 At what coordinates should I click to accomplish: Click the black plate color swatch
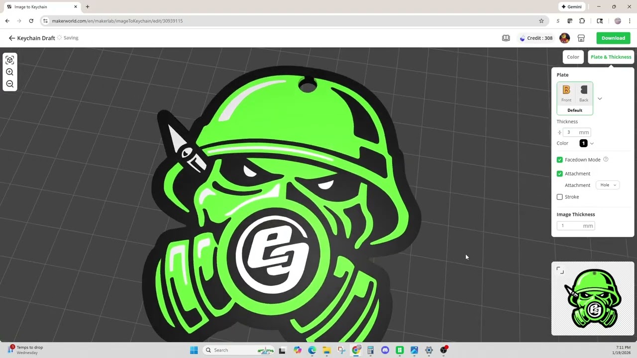(583, 143)
